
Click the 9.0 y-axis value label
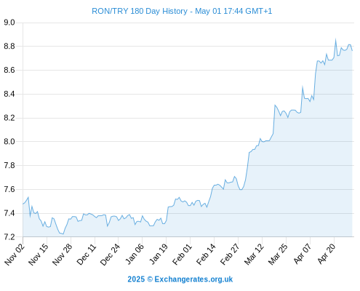pos(9,23)
